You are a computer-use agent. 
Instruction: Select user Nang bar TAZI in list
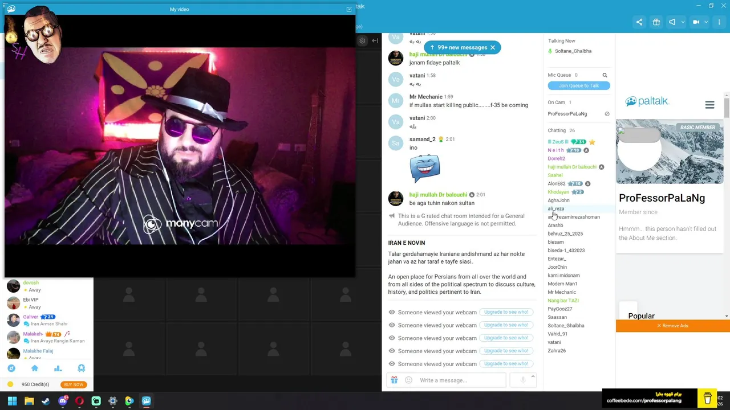pyautogui.click(x=563, y=301)
